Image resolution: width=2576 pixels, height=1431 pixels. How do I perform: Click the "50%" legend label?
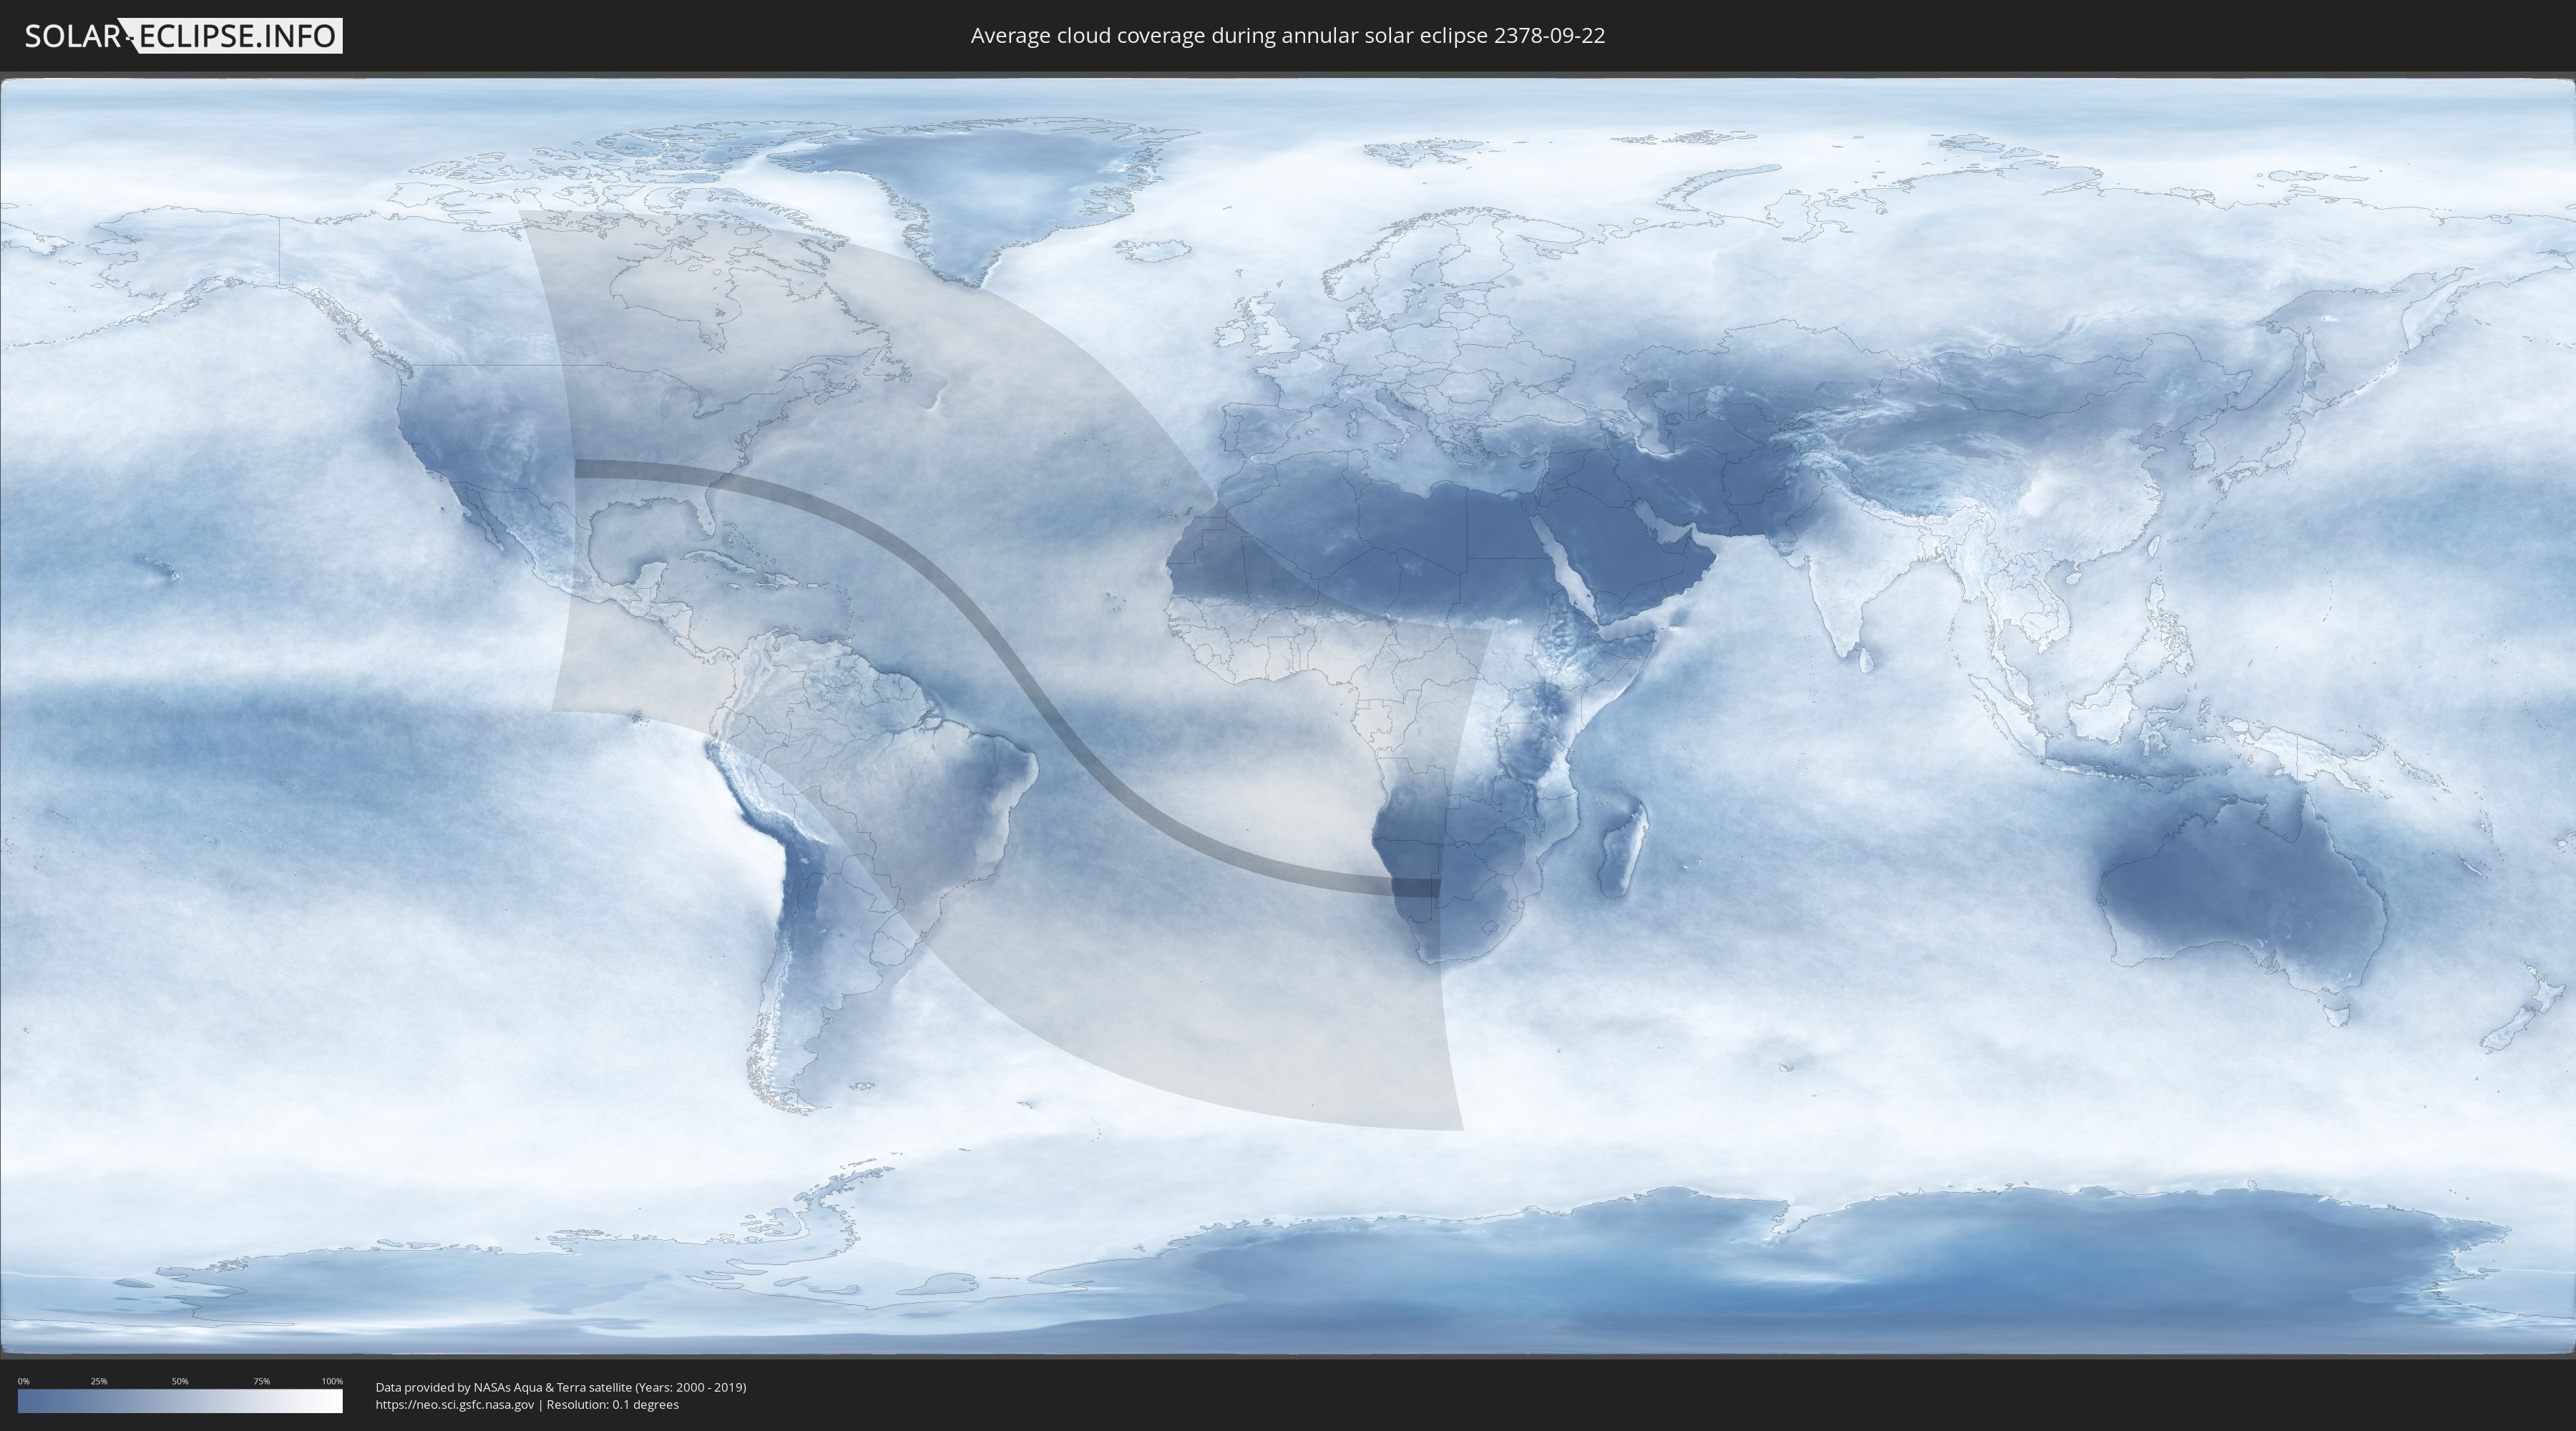point(180,1381)
